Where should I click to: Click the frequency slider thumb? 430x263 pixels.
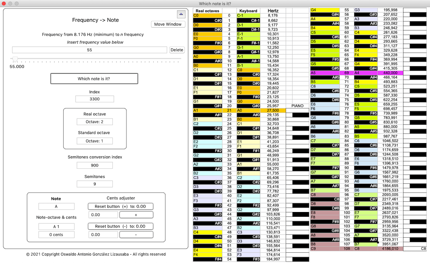15,59
